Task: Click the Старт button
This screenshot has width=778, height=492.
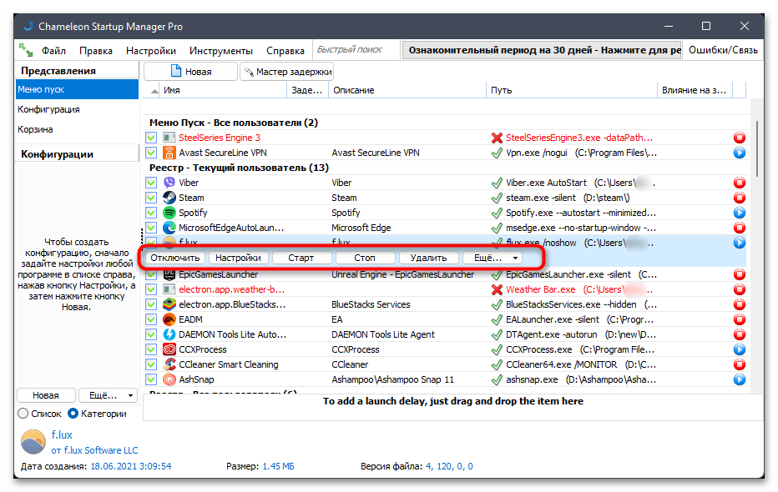Action: pos(301,258)
